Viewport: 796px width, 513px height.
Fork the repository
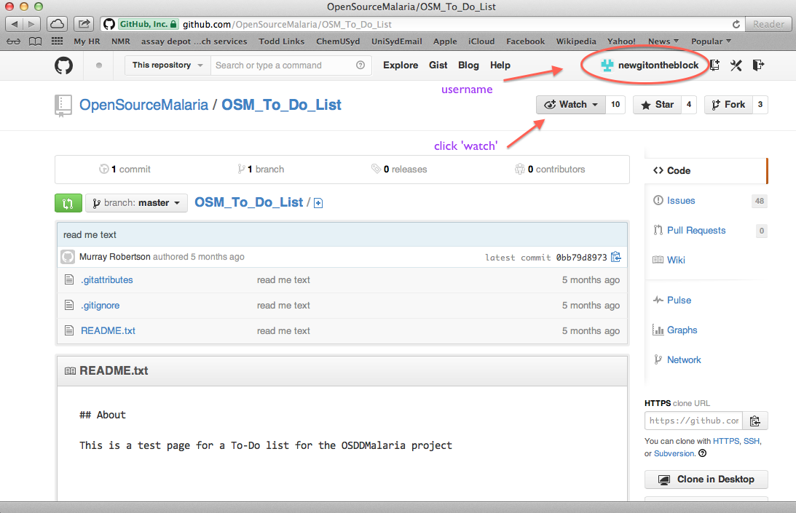(x=728, y=105)
